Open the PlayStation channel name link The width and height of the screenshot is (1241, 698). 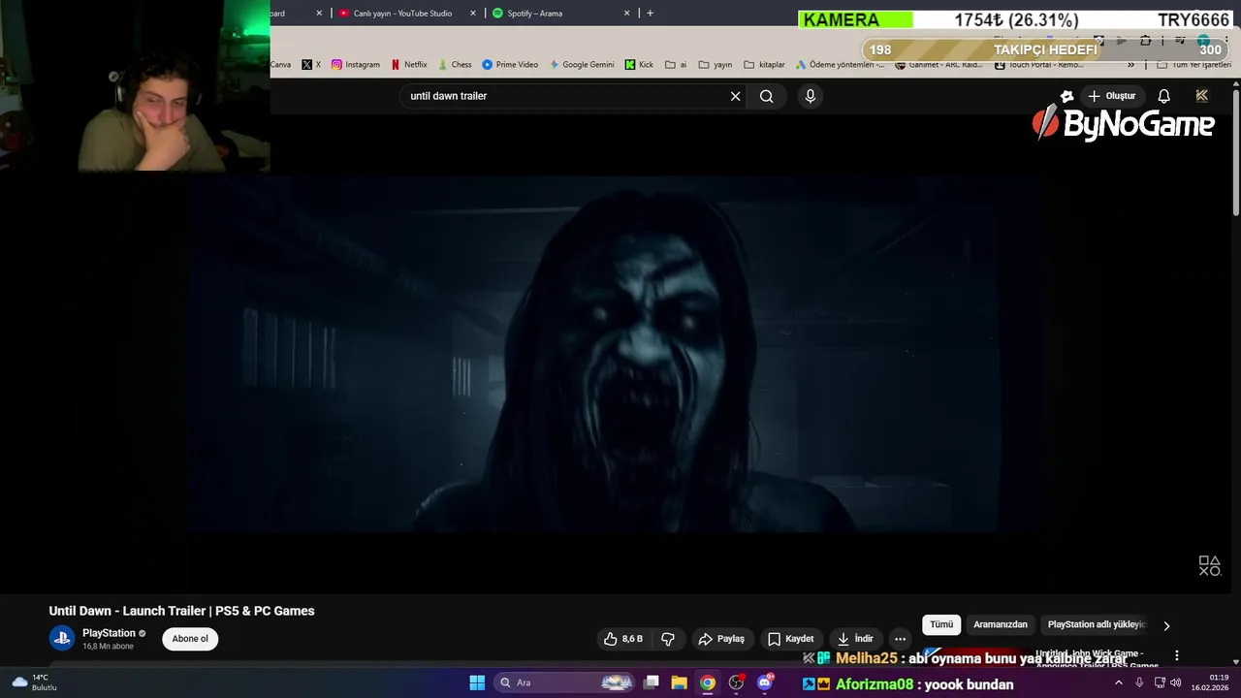109,633
